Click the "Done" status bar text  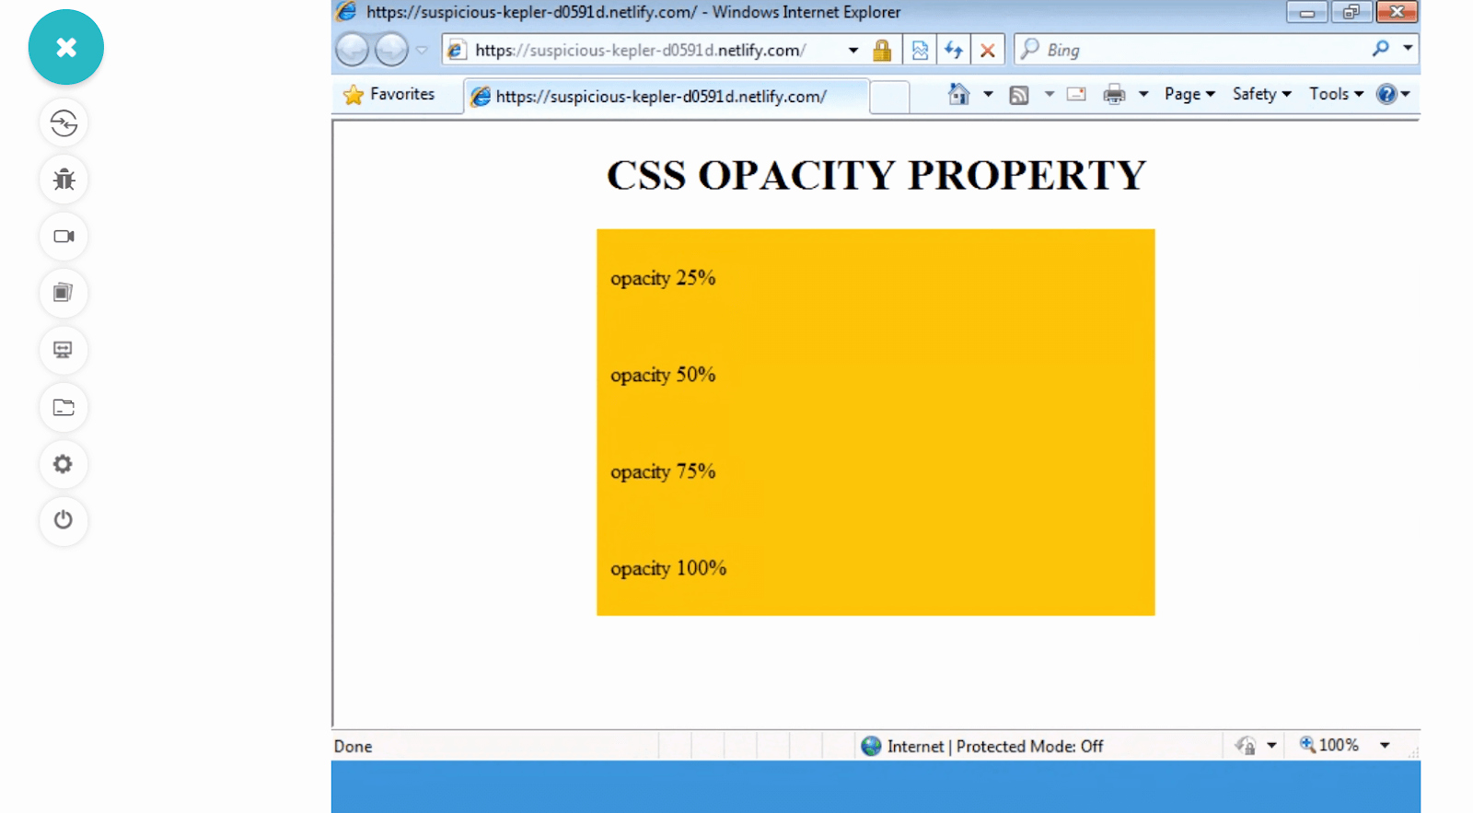point(354,747)
